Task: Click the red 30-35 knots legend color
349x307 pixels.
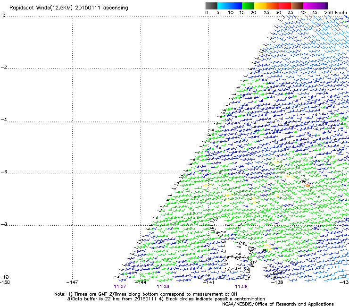Action: coord(285,6)
